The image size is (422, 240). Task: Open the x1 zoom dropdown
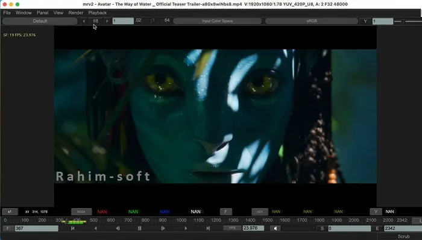coord(10,212)
